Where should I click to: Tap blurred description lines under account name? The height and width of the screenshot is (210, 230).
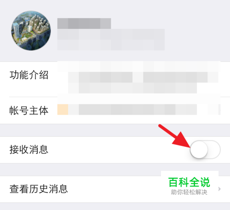tap(111, 40)
